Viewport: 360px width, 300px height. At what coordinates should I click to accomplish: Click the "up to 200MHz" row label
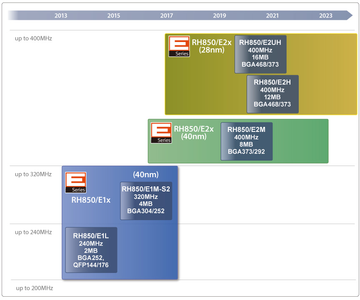pos(35,288)
